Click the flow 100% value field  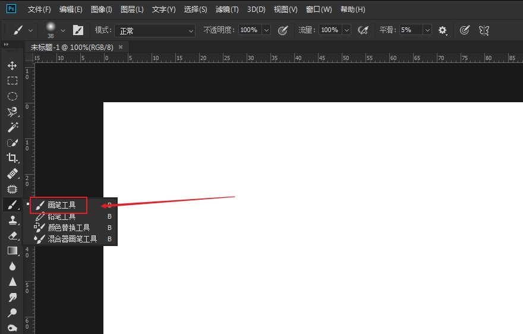point(330,30)
